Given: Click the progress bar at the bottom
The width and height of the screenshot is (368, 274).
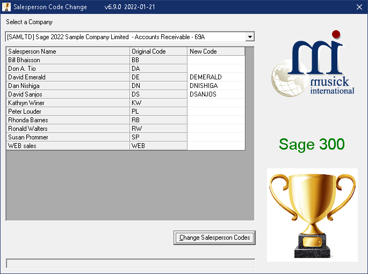Looking at the screenshot, I should (x=131, y=263).
